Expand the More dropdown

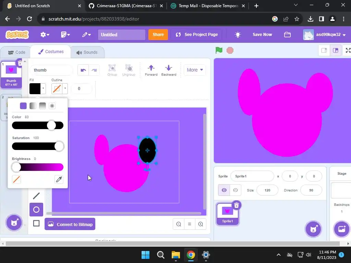pyautogui.click(x=195, y=70)
